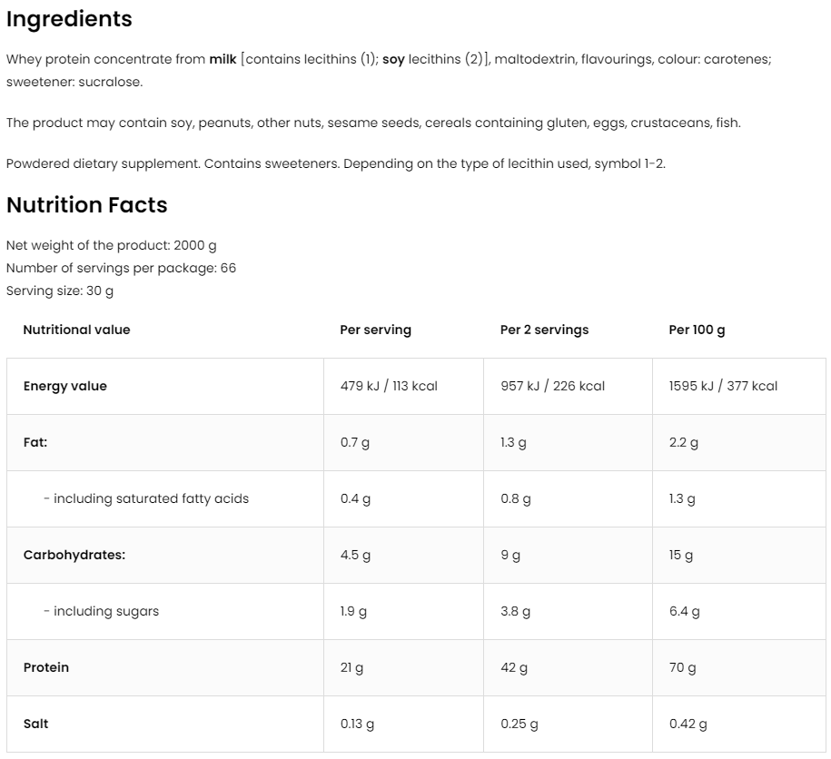Click the 'including sugars' row label
Viewport: 831px width, 759px height.
click(x=102, y=611)
